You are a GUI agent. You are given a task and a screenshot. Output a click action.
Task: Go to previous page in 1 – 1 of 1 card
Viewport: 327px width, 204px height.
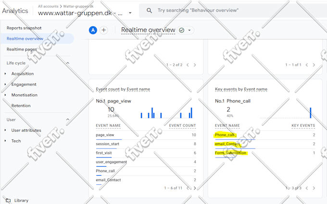pyautogui.click(x=307, y=65)
